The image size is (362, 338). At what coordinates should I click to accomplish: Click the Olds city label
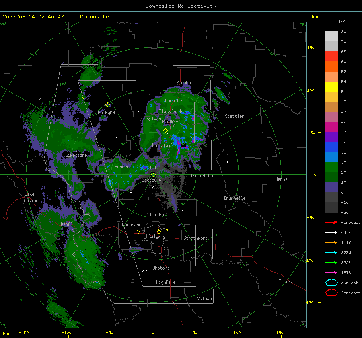point(153,168)
